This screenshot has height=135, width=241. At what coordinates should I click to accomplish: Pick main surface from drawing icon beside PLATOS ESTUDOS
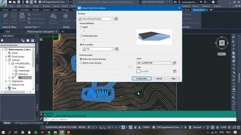click(116, 19)
